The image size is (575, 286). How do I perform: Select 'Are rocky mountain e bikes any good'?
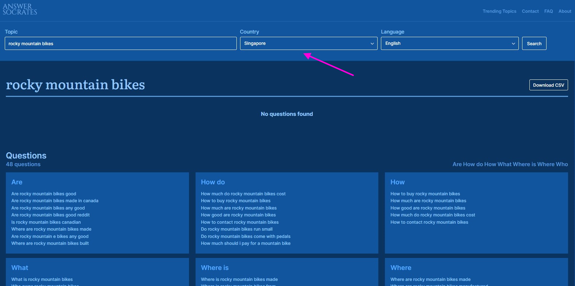coord(50,236)
